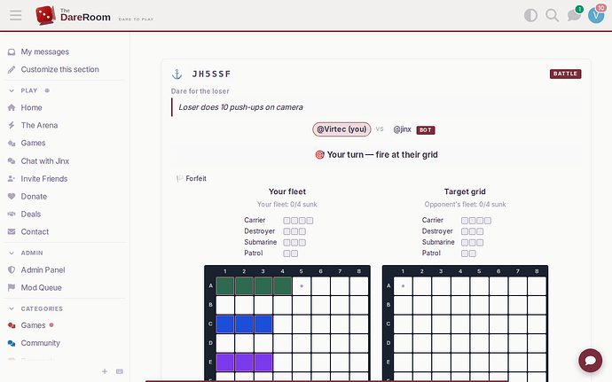Viewport: 612px width, 382px height.
Task: Click the keyboard icon at sidebar bottom
Action: click(120, 371)
